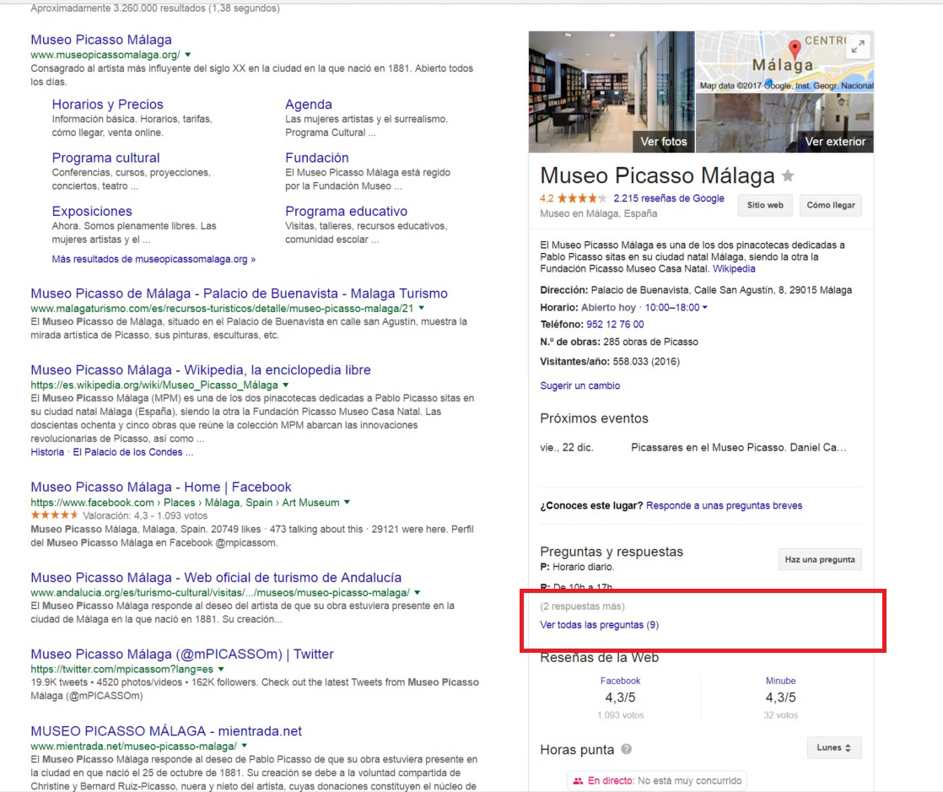943x792 pixels.
Task: Select the '(2 respuestas más)' text
Action: 582,606
